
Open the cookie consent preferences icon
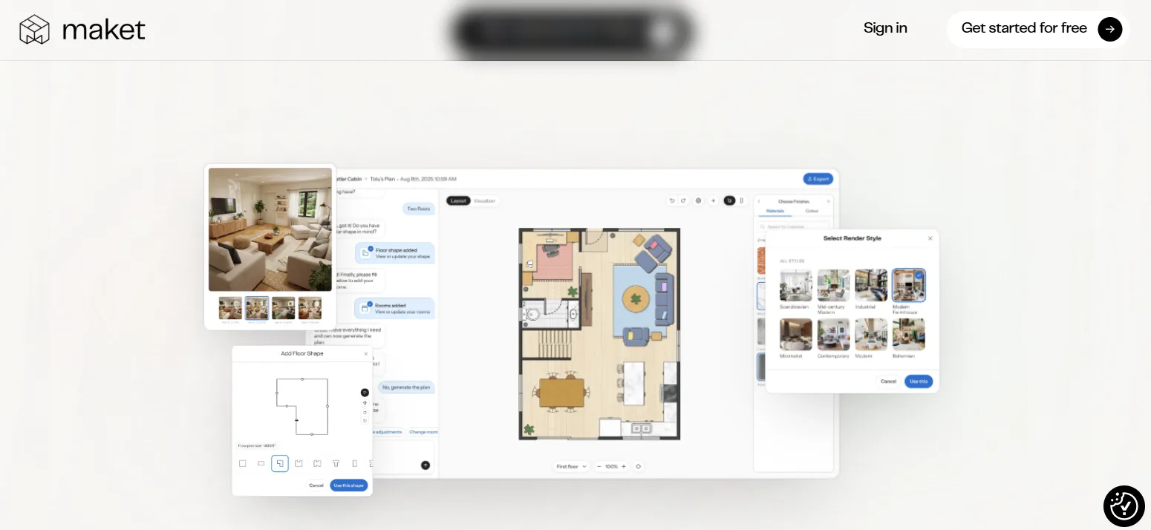tap(1124, 506)
